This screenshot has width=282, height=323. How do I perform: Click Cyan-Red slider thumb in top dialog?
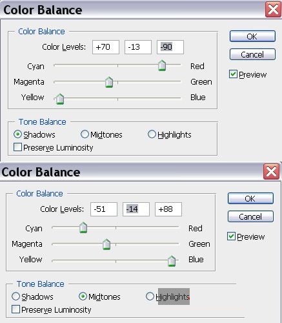(162, 65)
